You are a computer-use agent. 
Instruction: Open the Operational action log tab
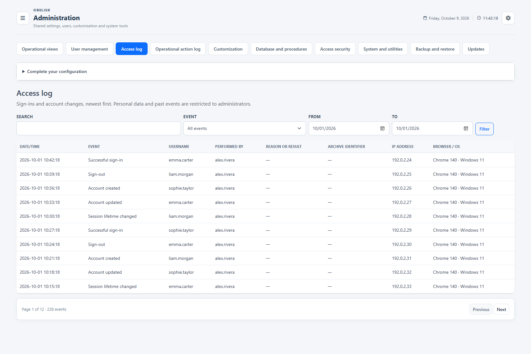tap(178, 49)
